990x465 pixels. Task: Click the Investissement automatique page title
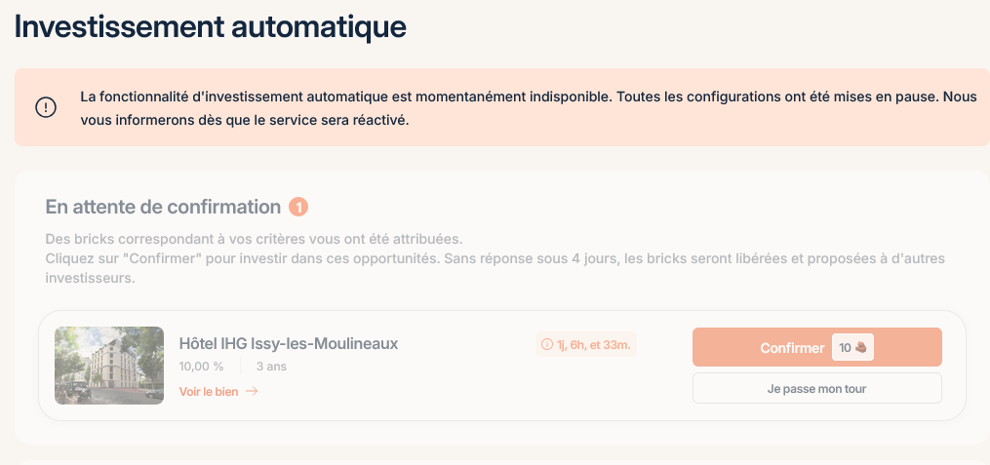tap(210, 26)
